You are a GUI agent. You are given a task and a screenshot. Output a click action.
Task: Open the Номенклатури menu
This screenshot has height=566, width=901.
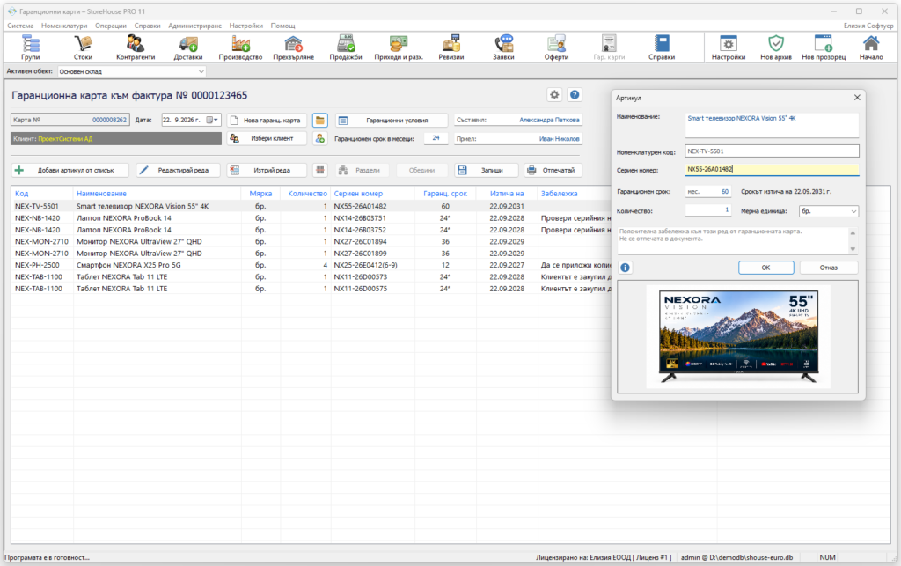(64, 26)
